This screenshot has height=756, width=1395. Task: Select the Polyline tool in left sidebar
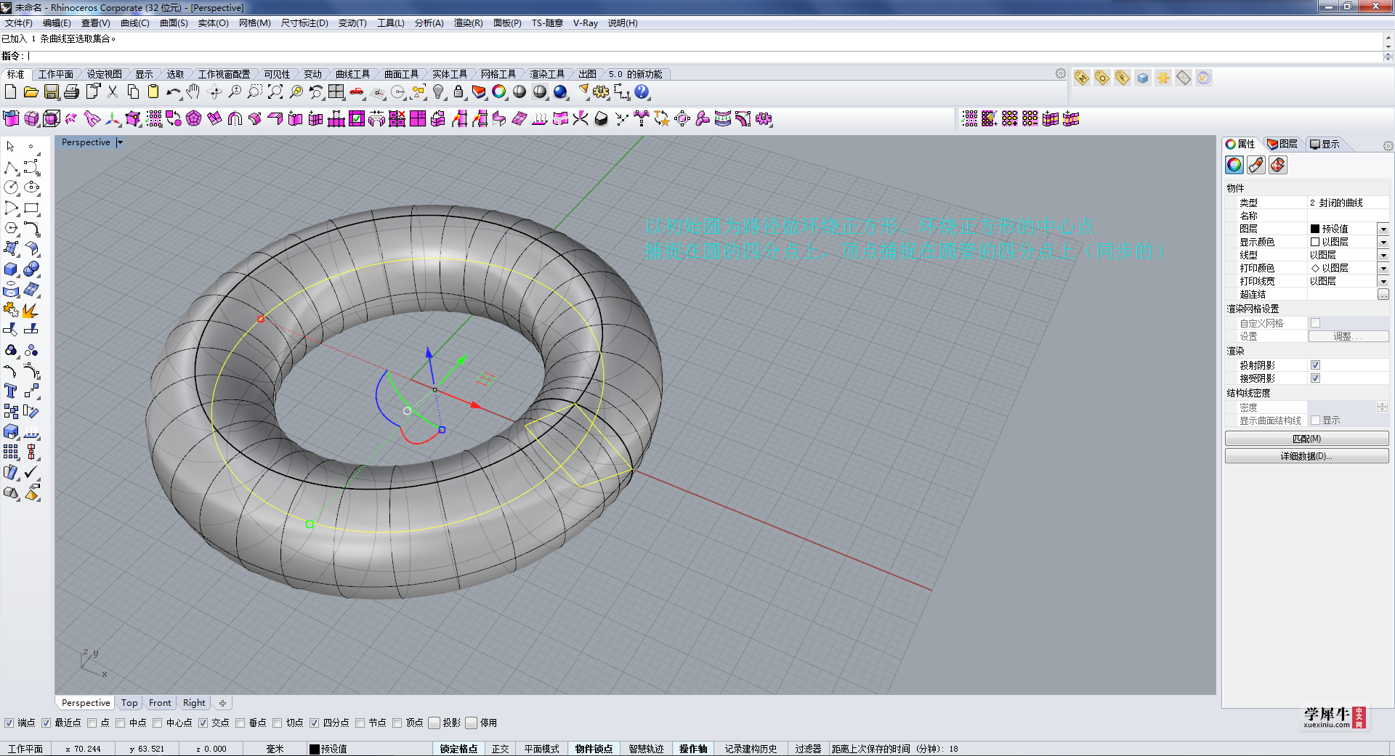[11, 168]
